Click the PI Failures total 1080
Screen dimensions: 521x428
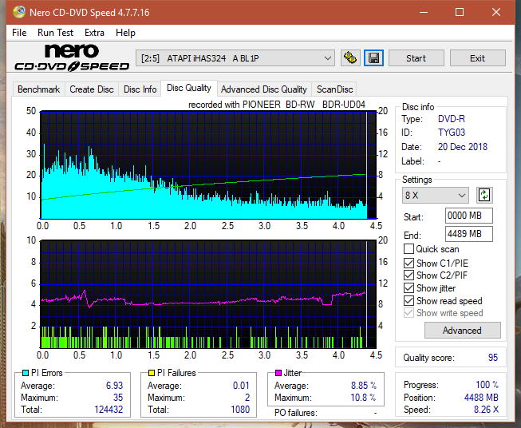pos(240,410)
